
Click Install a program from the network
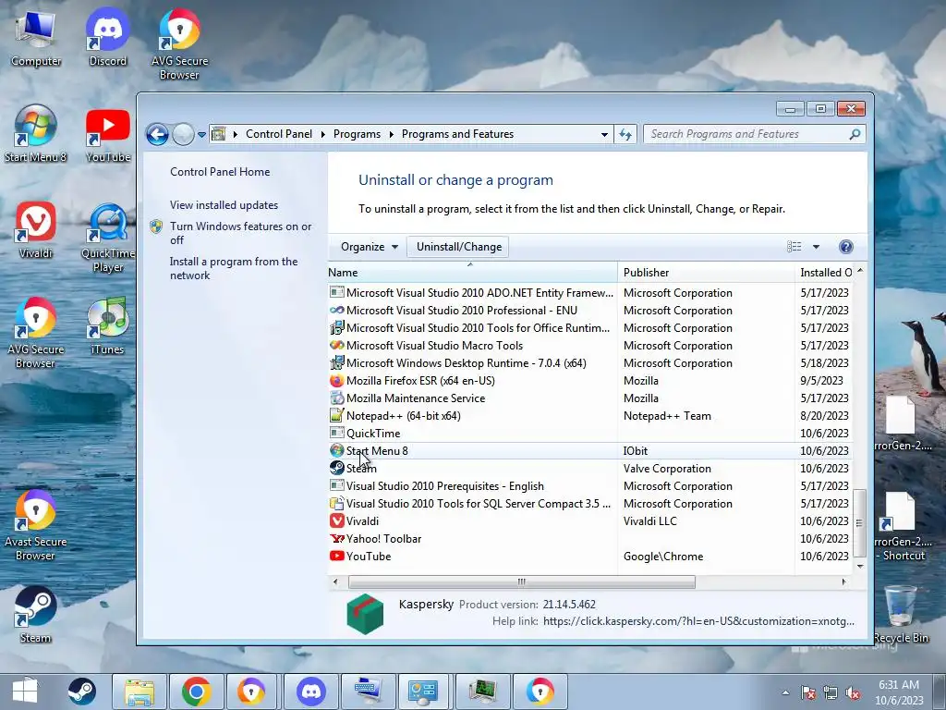tap(234, 268)
